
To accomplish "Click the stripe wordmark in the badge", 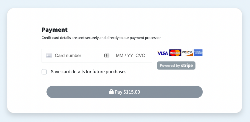I will (187, 66).
